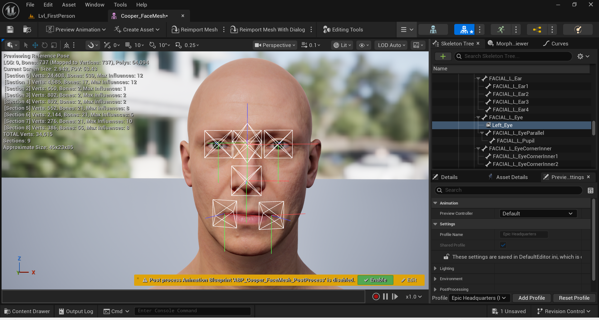The image size is (599, 320).
Task: Switch to the Animation editor mode
Action: click(x=501, y=30)
